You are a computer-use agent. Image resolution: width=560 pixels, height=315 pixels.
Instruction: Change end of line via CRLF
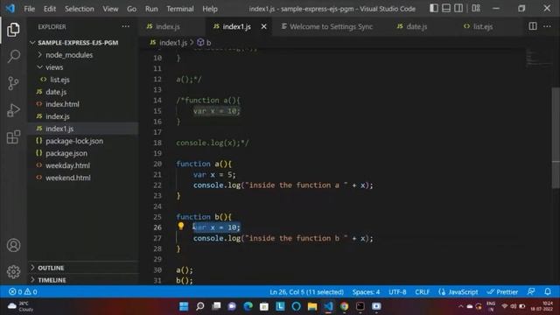(x=422, y=291)
